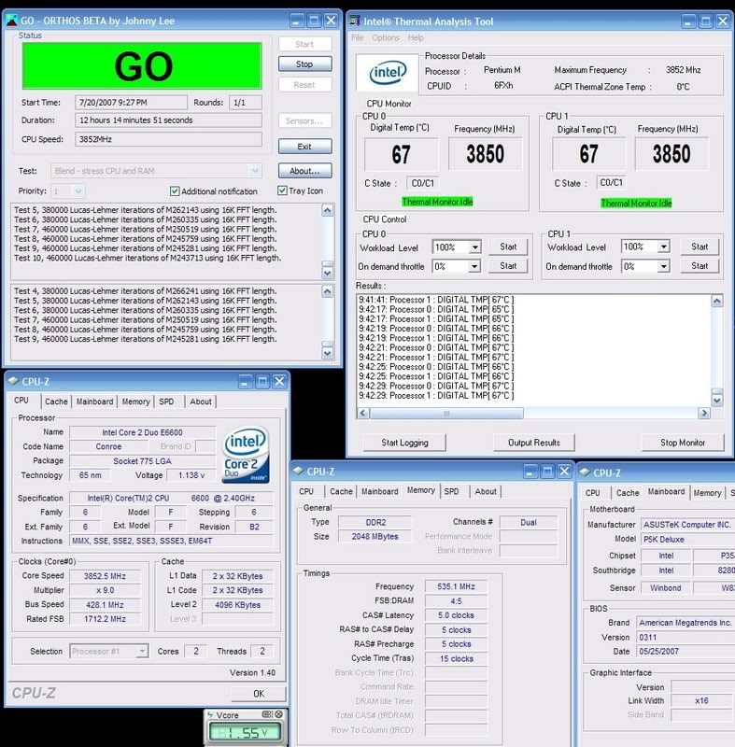Select the About tab in the CPU-Z Memory window
The height and width of the screenshot is (747, 735).
point(486,491)
